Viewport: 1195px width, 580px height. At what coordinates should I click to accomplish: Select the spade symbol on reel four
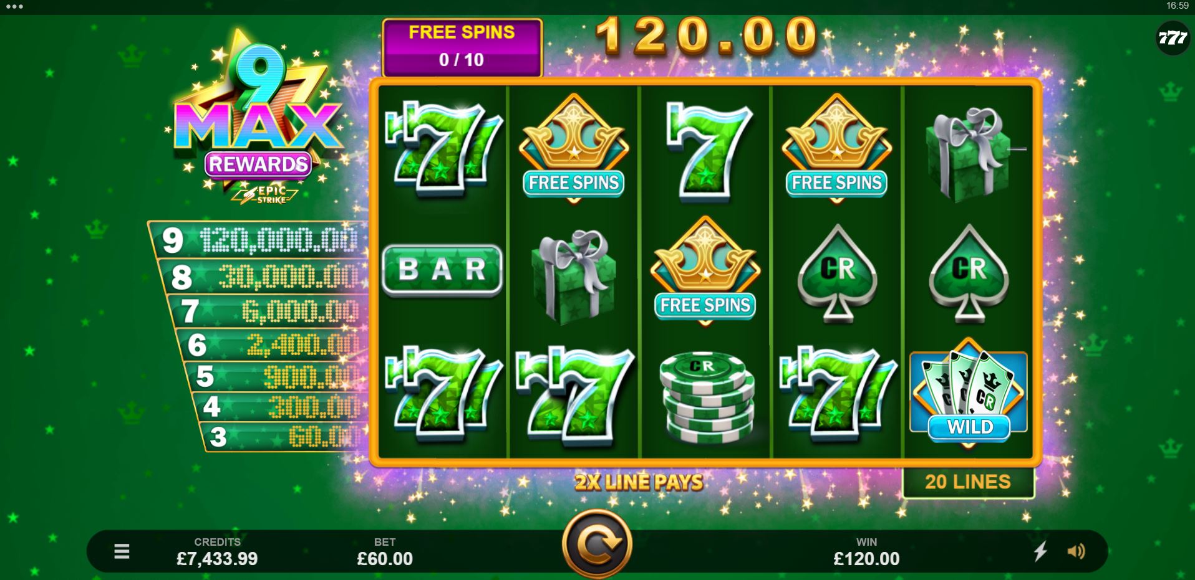coord(837,273)
